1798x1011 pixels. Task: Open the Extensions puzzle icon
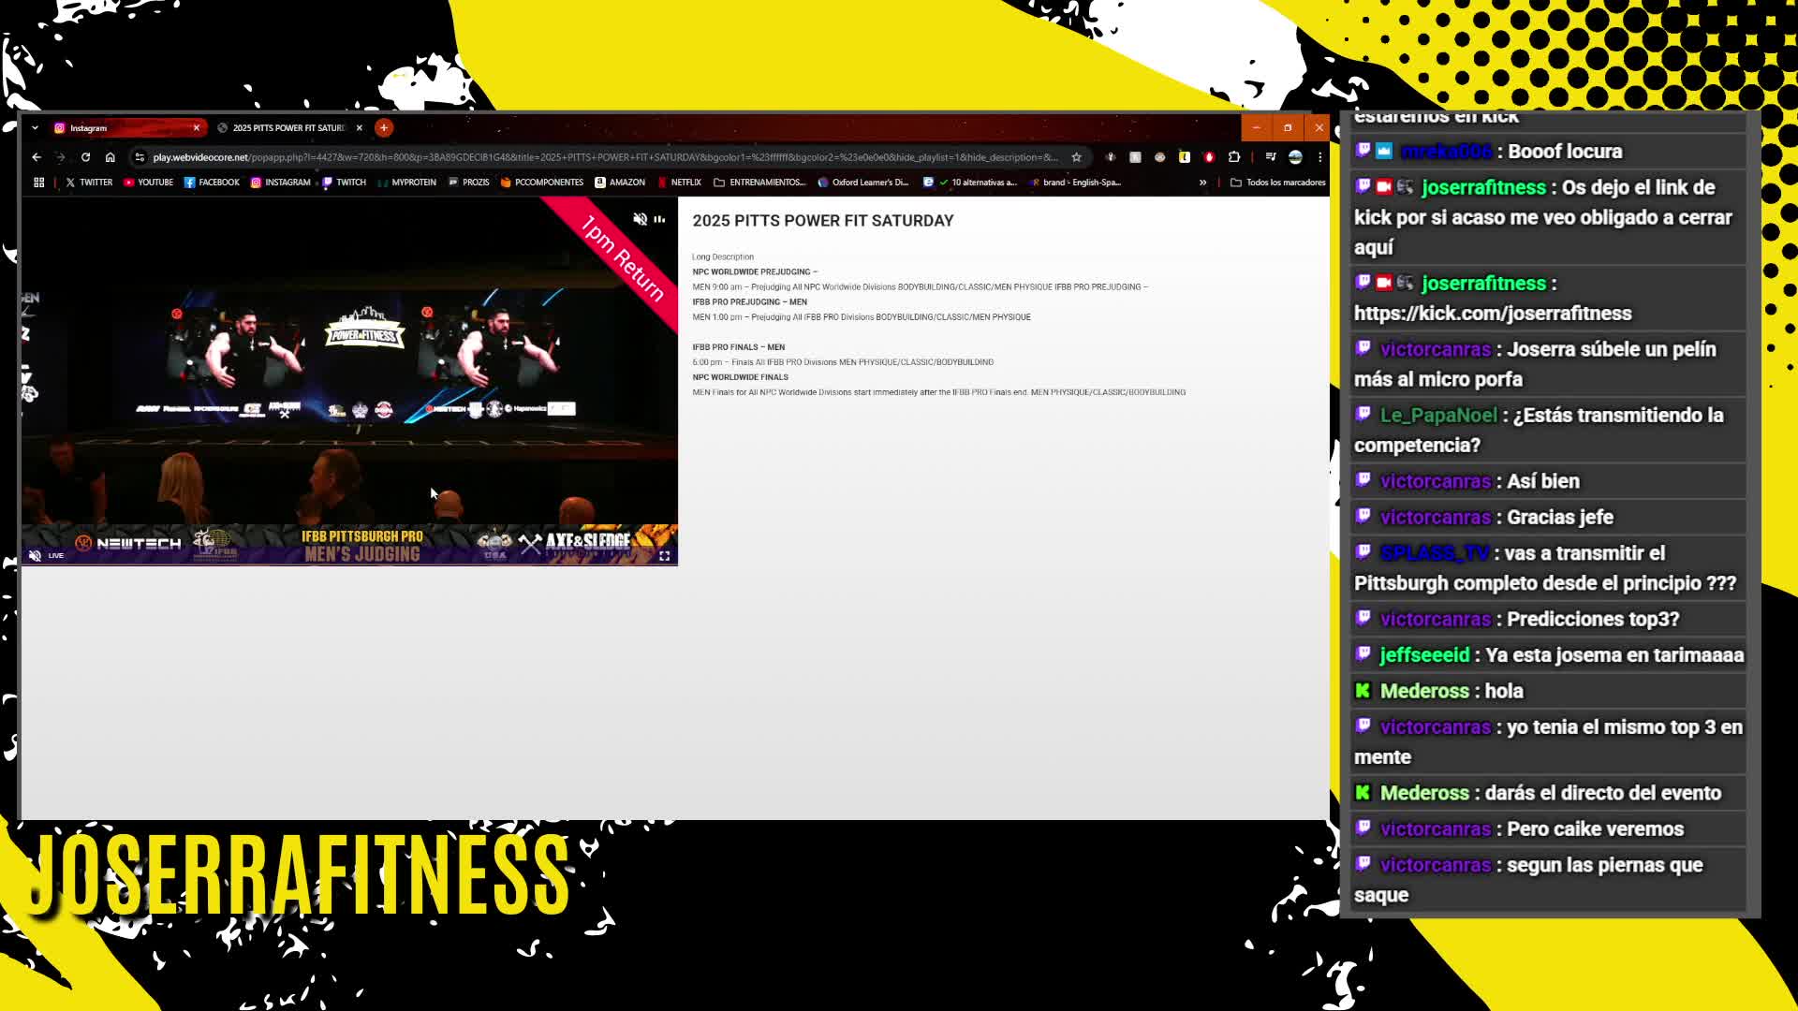tap(1234, 157)
